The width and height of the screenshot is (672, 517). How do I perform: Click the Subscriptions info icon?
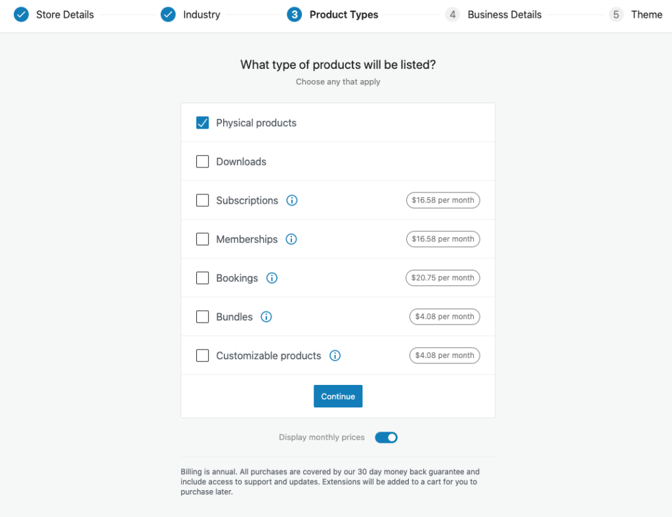point(292,200)
